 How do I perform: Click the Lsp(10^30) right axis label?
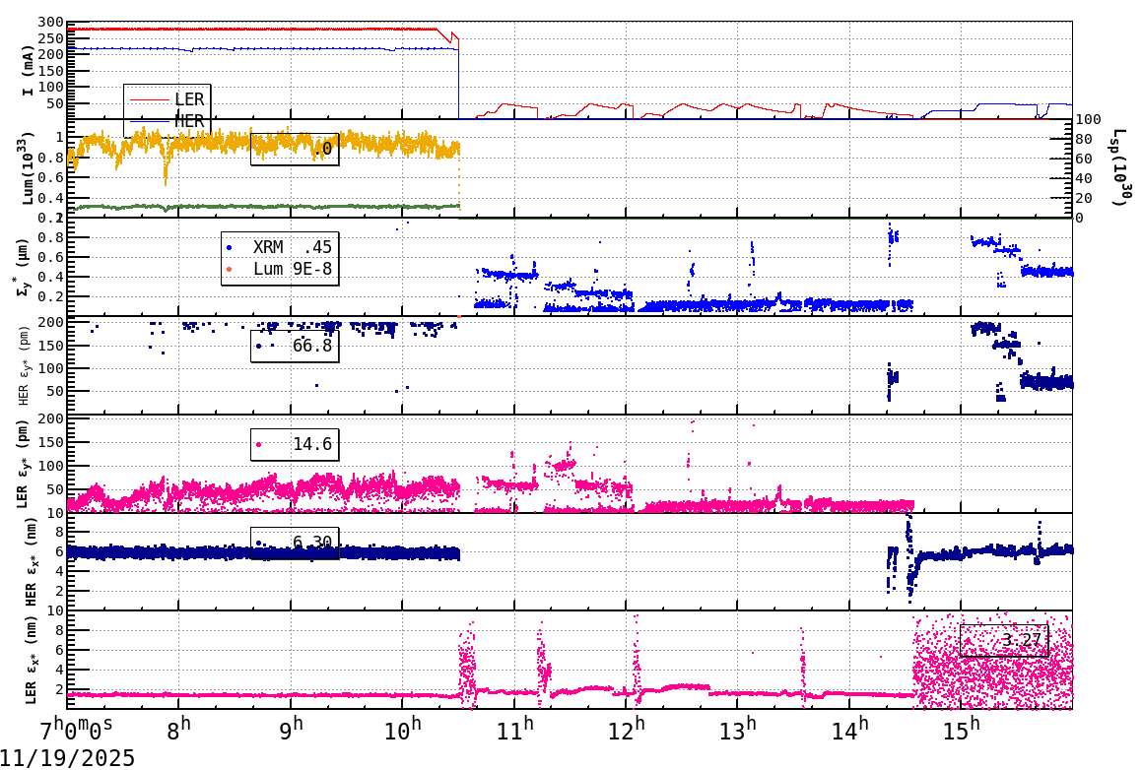pyautogui.click(x=1120, y=168)
